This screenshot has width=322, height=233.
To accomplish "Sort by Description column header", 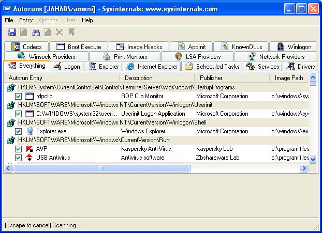I will tap(157, 78).
